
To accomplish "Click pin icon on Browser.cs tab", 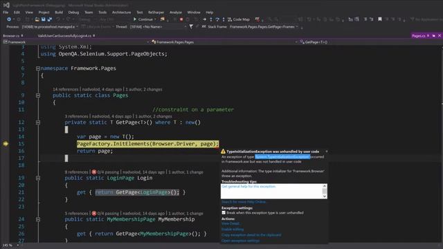I will click(22, 35).
